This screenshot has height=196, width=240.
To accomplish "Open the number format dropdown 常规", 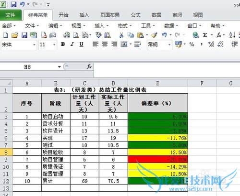I will [169, 45].
